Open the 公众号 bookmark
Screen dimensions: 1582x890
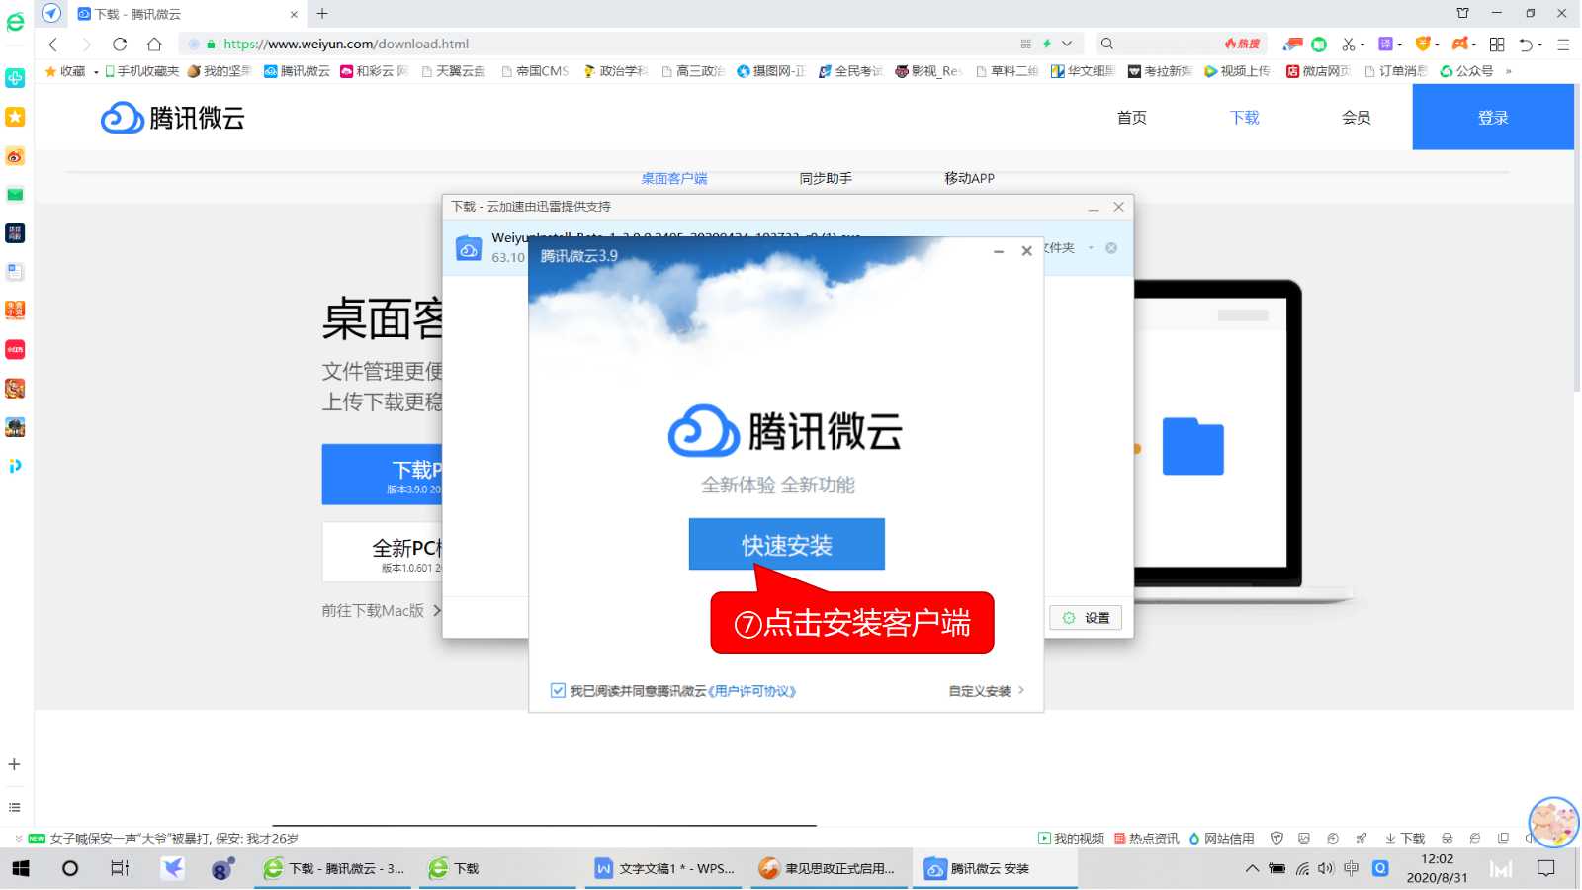point(1466,71)
